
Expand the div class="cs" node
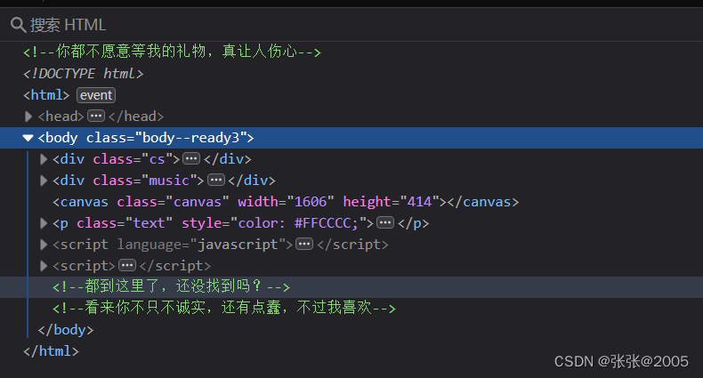pos(43,159)
